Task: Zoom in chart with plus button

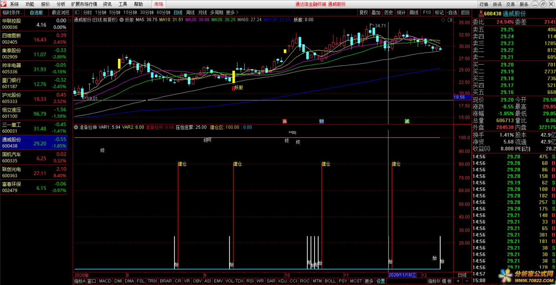Action: (x=458, y=281)
